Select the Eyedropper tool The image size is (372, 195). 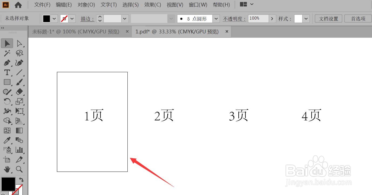click(x=7, y=140)
